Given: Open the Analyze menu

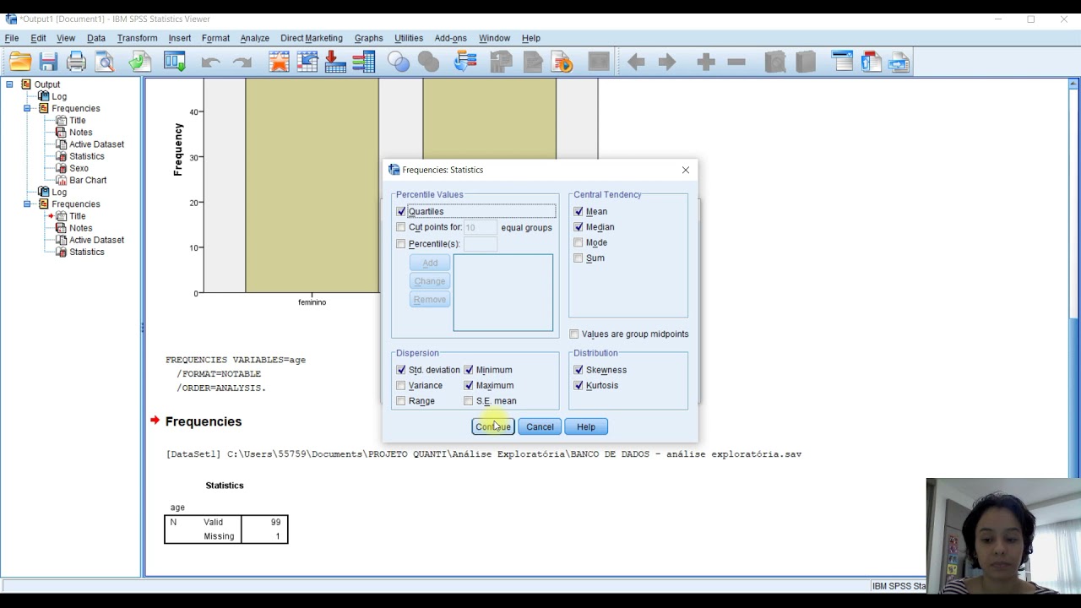Looking at the screenshot, I should 254,38.
